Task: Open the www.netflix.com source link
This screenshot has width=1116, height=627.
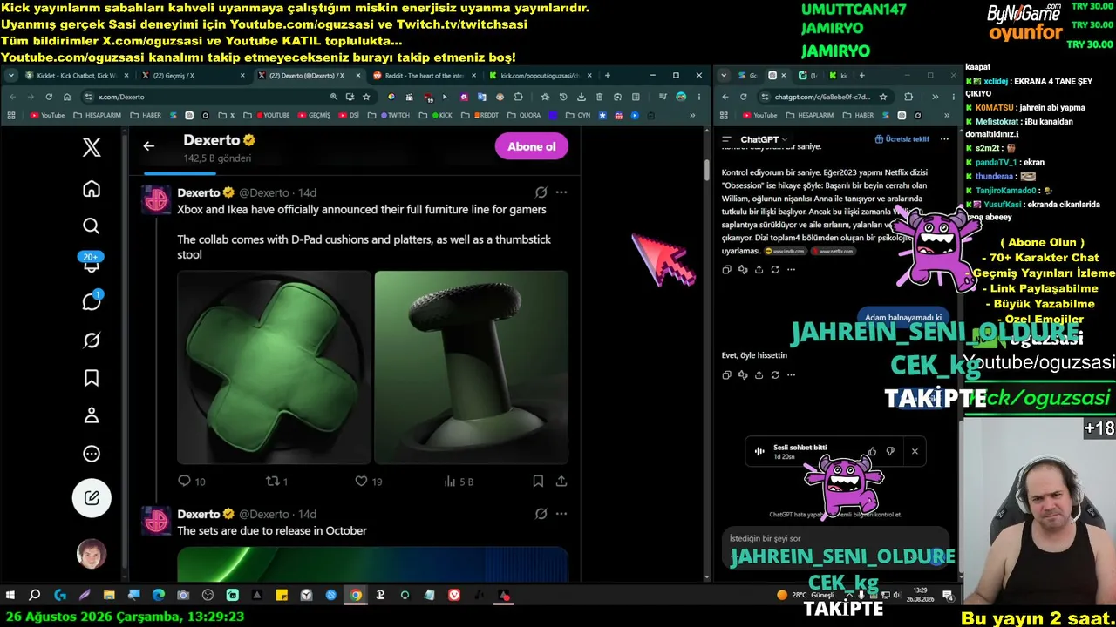Action: coord(833,252)
